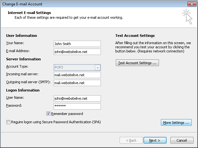Focus the User Name input box
The height and width of the screenshot is (148, 198).
point(77,98)
